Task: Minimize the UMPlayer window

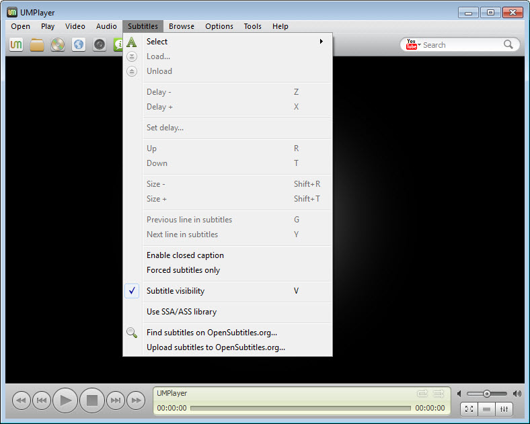Action: click(468, 13)
